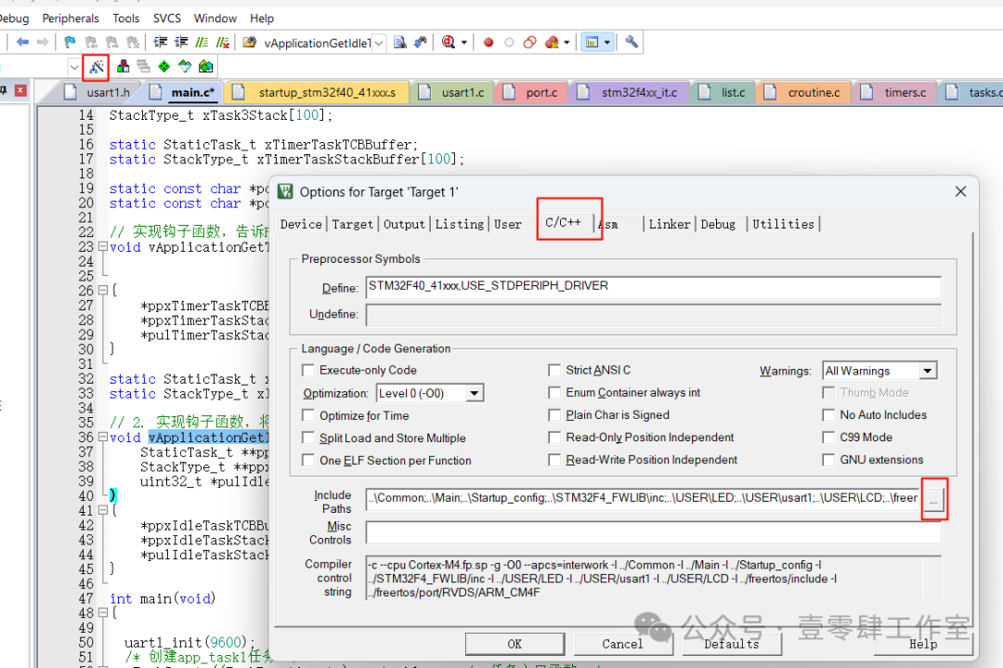Image resolution: width=1003 pixels, height=668 pixels.
Task: Check Plain Char is Signed
Action: pyautogui.click(x=554, y=414)
